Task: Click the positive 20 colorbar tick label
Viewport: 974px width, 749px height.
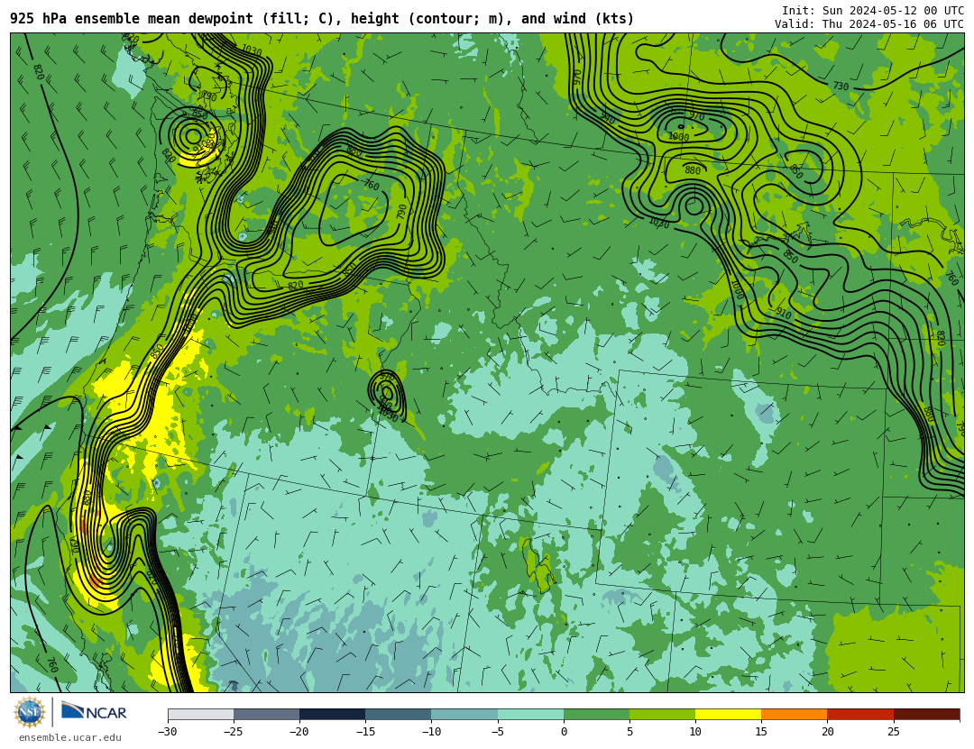Action: coord(827,732)
